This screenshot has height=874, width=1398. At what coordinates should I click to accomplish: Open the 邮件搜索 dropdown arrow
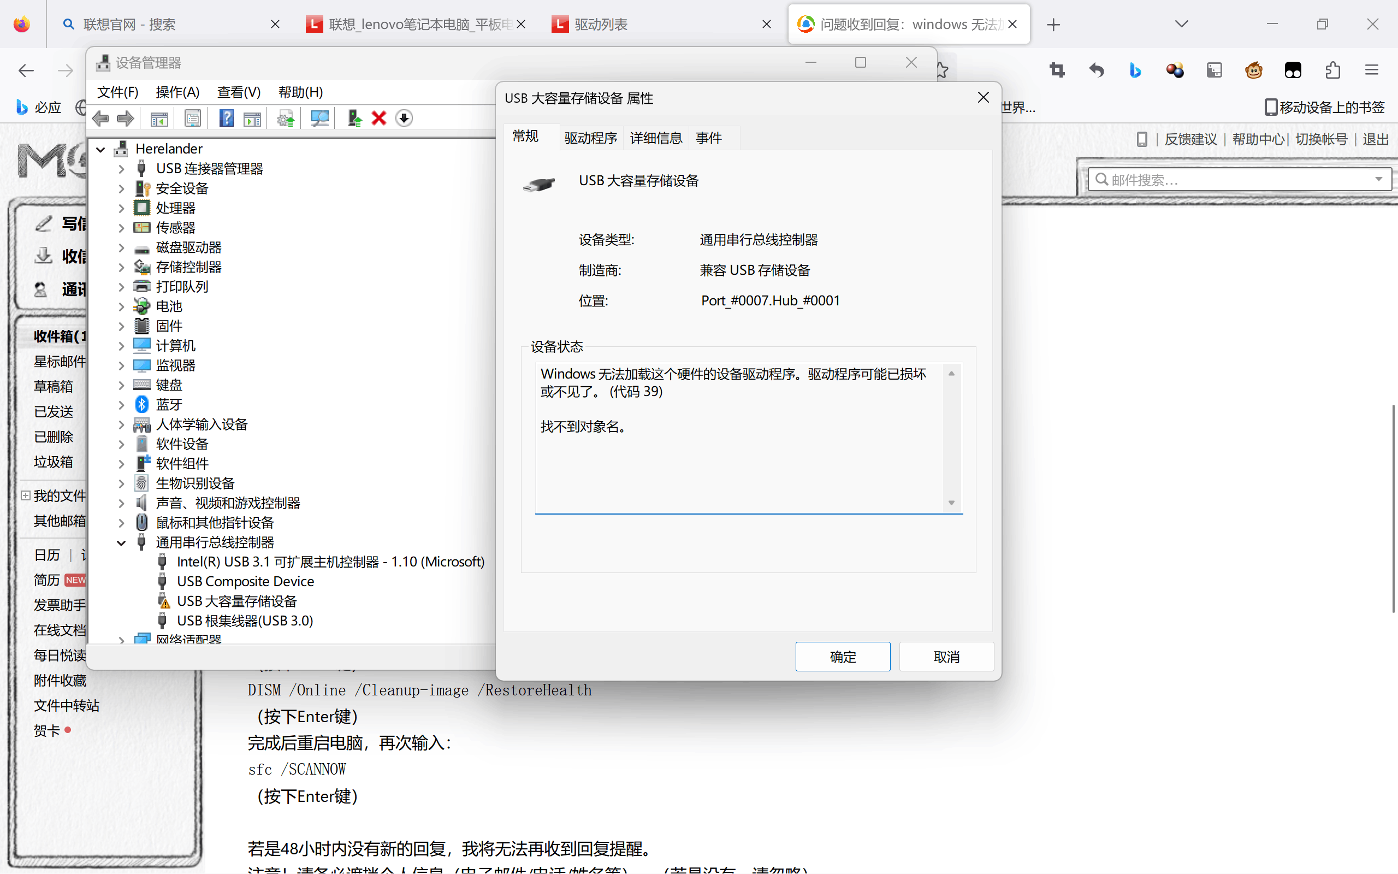[1378, 179]
